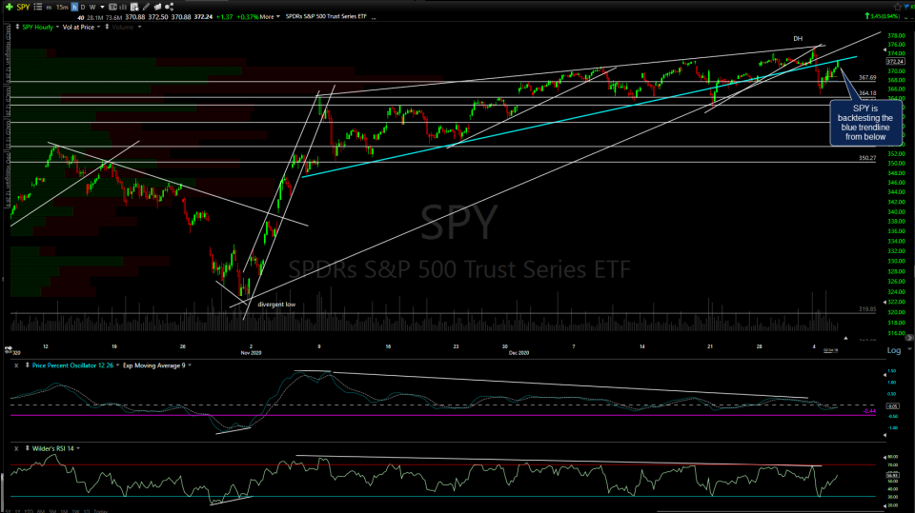Viewport: 915px width, 513px height.
Task: Close the Price Percent Oscillator pane with X
Action: point(16,365)
